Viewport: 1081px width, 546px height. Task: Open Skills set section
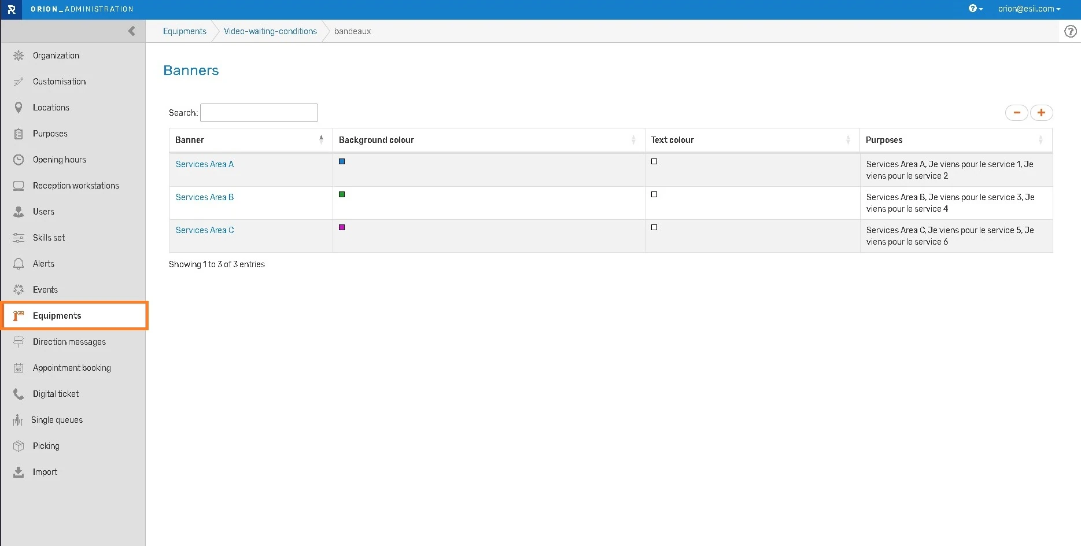tap(49, 238)
